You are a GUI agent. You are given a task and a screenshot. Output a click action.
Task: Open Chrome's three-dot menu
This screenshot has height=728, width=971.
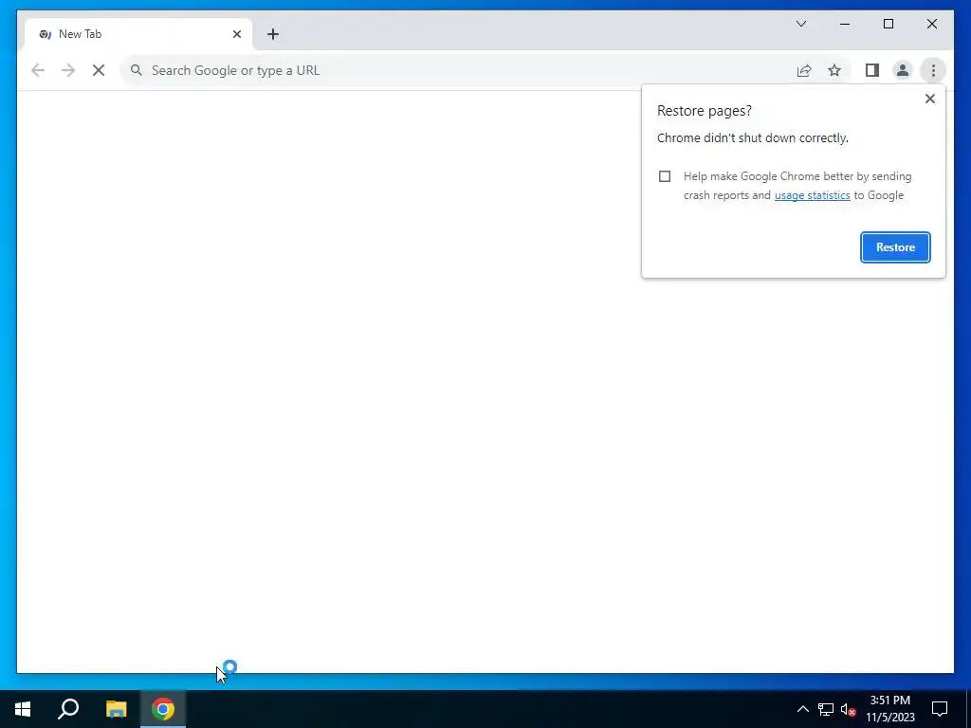[933, 70]
